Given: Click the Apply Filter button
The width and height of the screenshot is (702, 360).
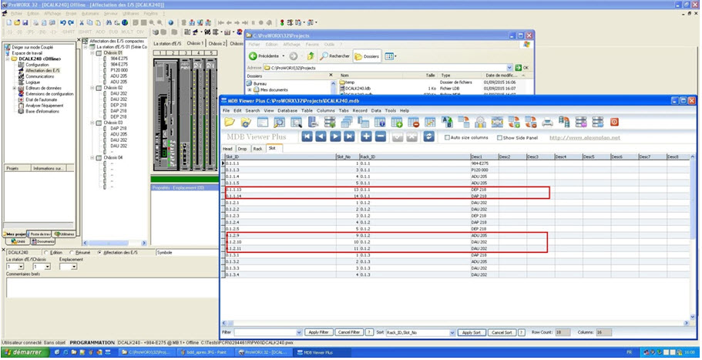Looking at the screenshot, I should tap(319, 333).
